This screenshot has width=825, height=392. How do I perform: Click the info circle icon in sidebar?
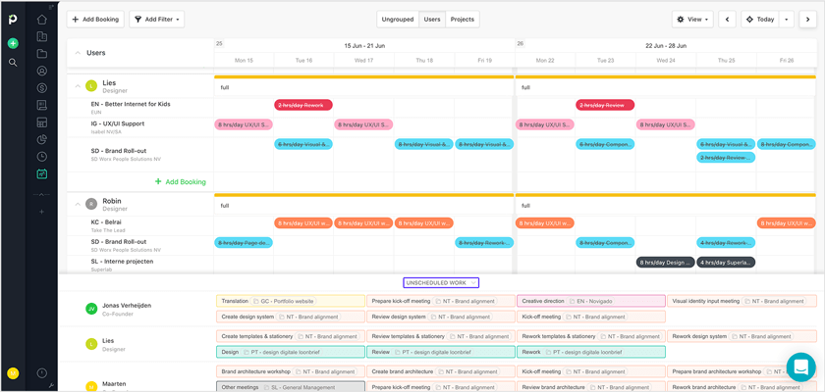42,373
